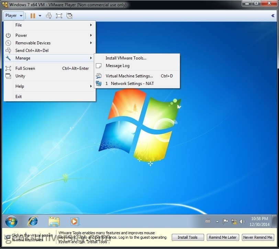Show hidden tray icons arrow

click(217, 221)
